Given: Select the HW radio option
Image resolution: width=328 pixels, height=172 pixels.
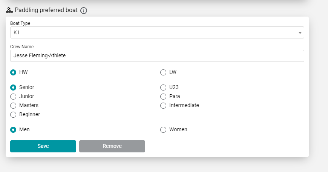Looking at the screenshot, I should [13, 72].
